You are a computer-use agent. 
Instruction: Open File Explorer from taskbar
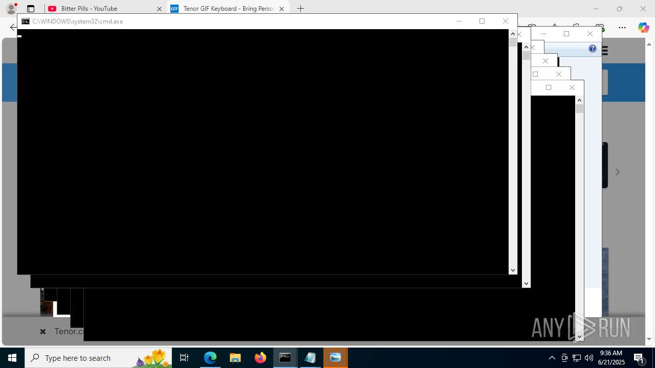pos(235,358)
